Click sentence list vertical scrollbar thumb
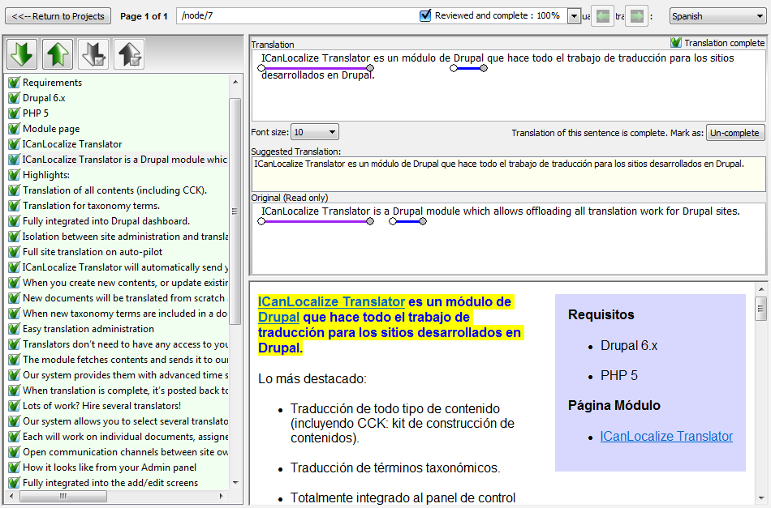Viewport: 771px width, 508px height. [235, 211]
